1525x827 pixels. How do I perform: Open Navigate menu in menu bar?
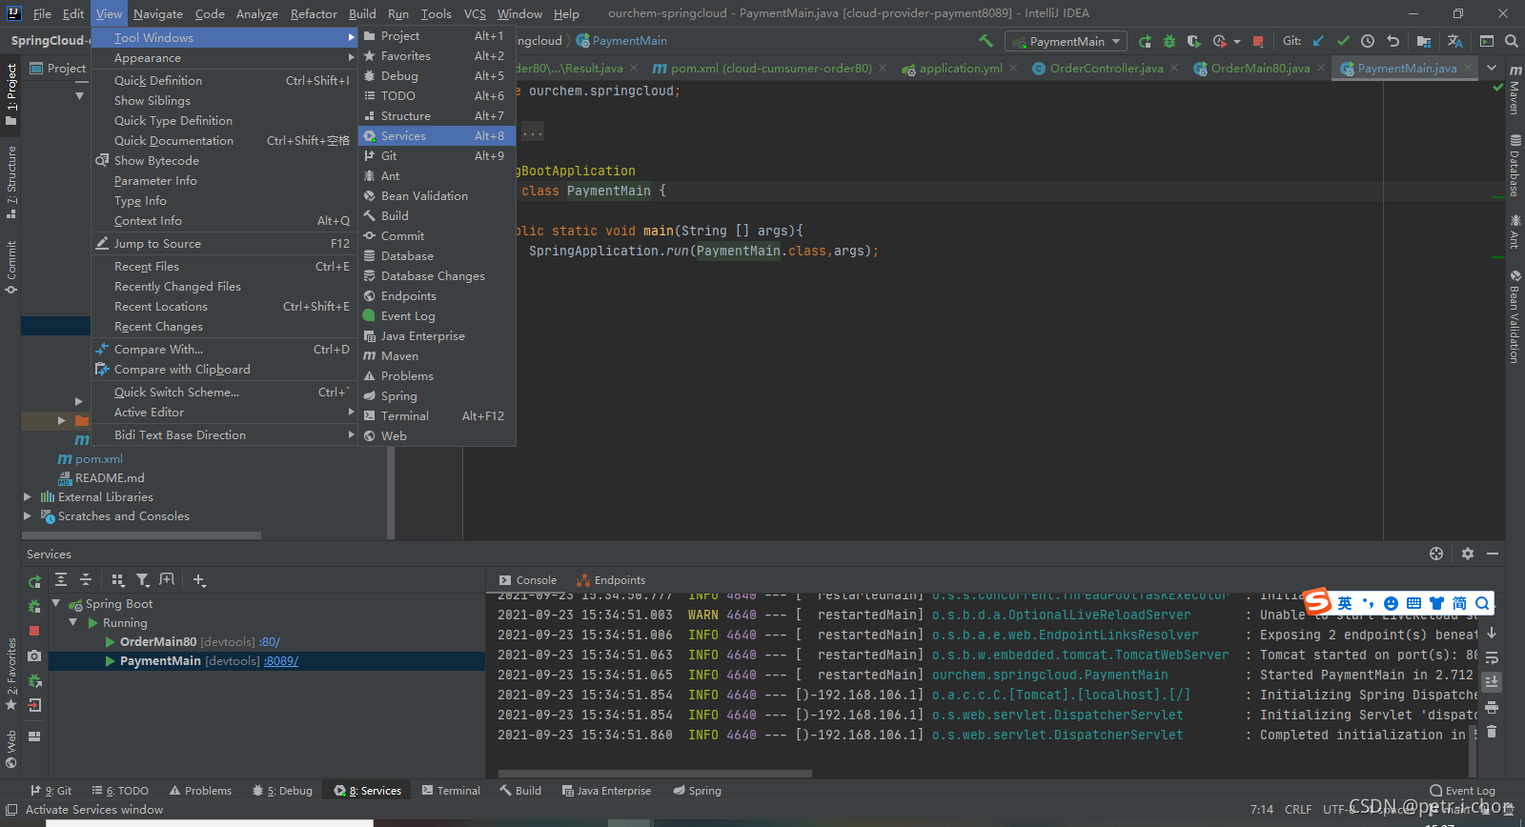157,13
